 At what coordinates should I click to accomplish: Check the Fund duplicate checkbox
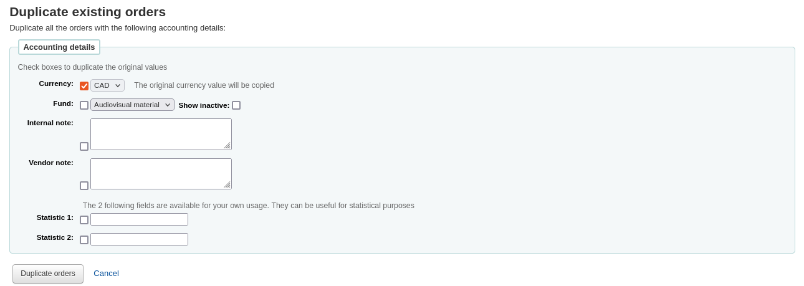click(84, 105)
